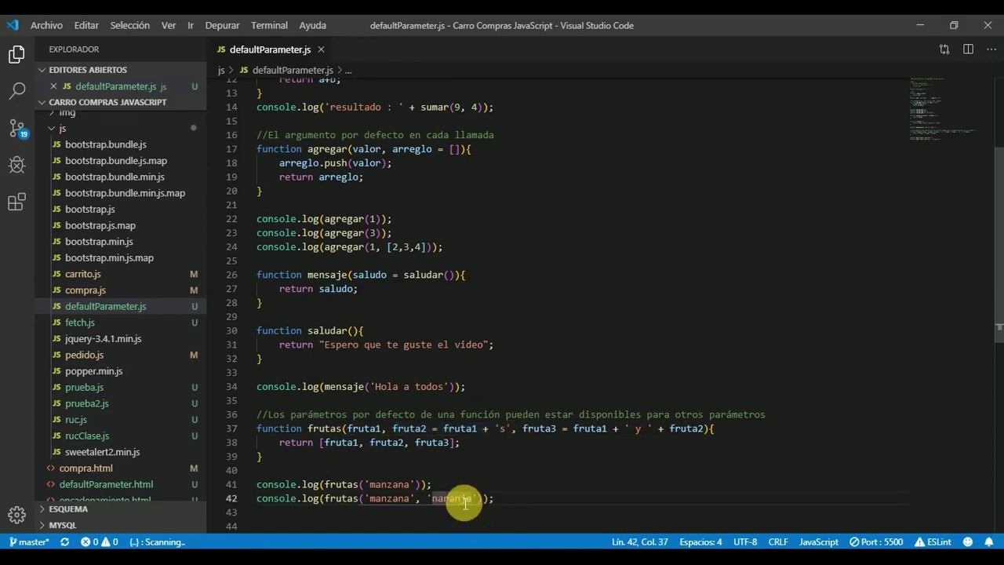Place cursor on line 34 console.log mensaje

point(361,387)
